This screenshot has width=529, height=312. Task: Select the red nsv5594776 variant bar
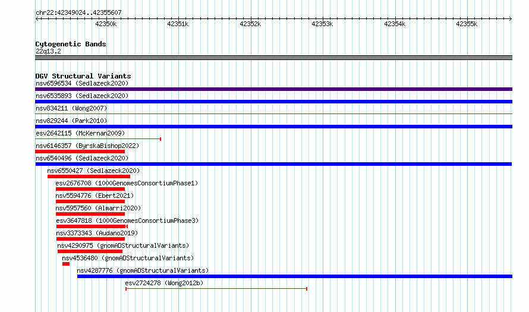coord(90,201)
